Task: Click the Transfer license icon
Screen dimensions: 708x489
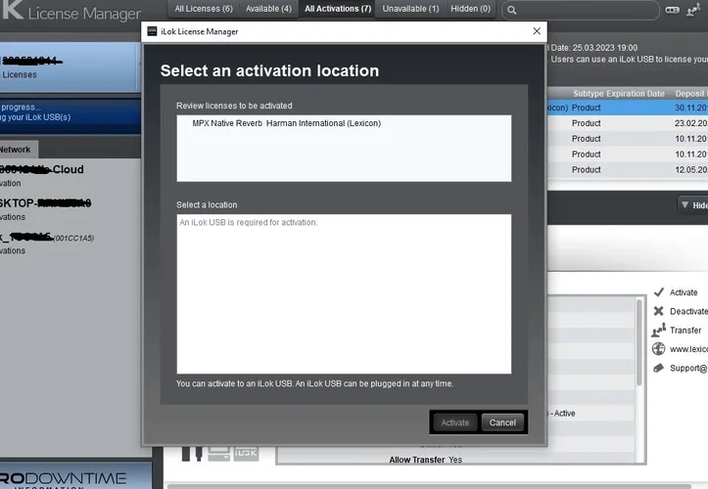Action: 659,330
